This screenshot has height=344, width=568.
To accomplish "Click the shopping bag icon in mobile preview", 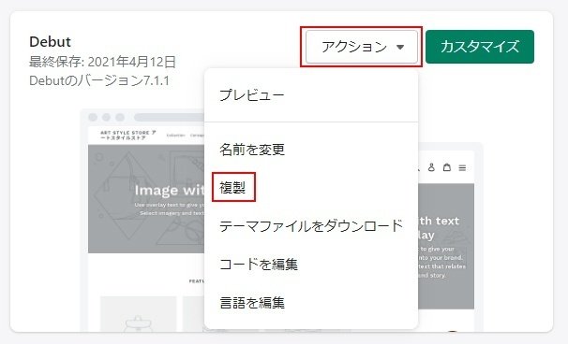I will [447, 167].
